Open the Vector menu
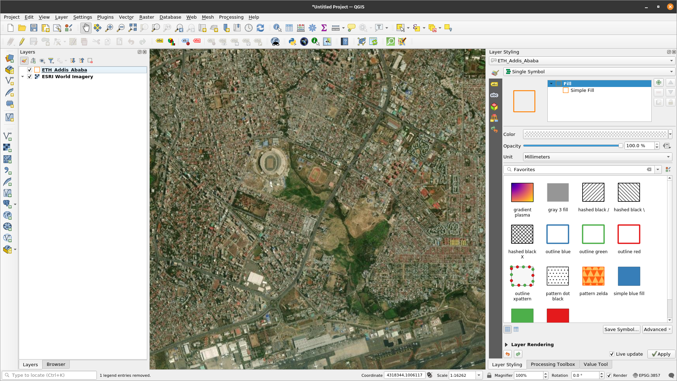The image size is (677, 381). point(126,17)
